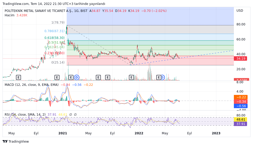Click the open value A34.87 in header
This screenshot has height=146, width=253.
(95, 11)
